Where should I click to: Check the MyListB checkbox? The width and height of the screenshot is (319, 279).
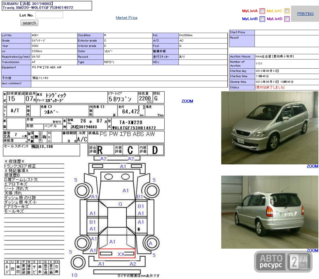[262, 19]
